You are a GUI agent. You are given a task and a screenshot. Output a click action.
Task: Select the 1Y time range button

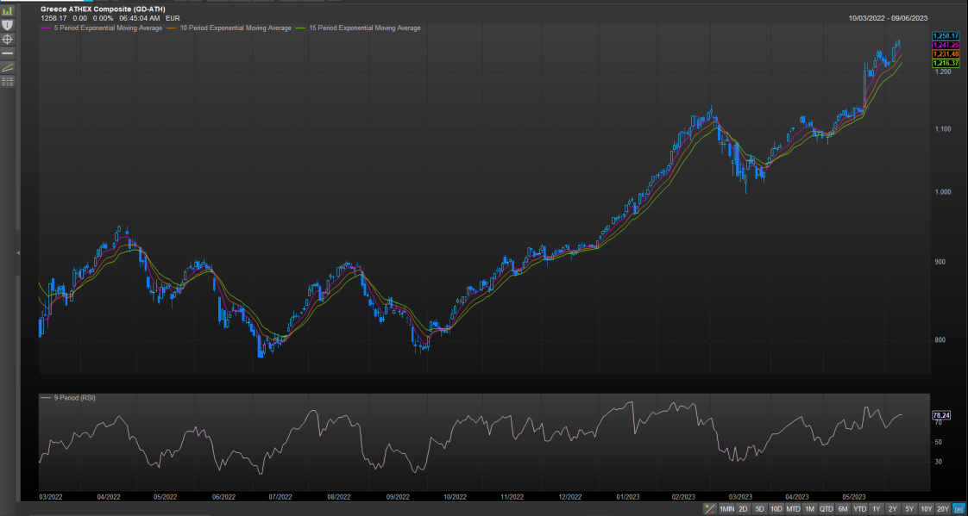pyautogui.click(x=876, y=508)
